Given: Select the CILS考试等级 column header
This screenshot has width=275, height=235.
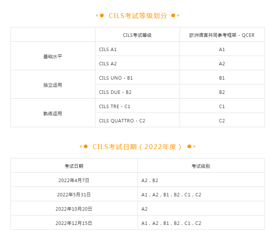Looking at the screenshot, I should click(x=137, y=35).
